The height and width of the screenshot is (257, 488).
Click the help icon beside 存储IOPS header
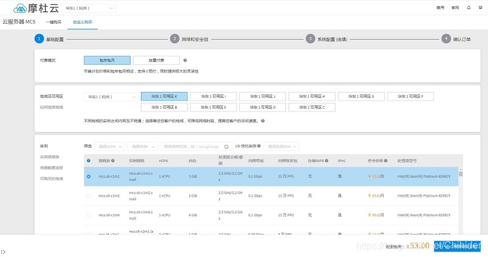[x=327, y=161]
